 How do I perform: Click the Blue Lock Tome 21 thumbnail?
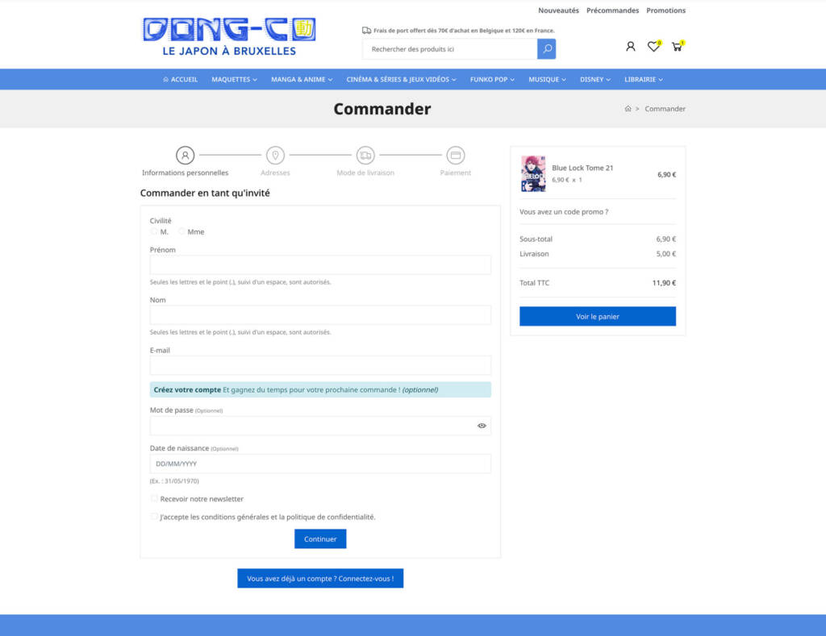533,173
